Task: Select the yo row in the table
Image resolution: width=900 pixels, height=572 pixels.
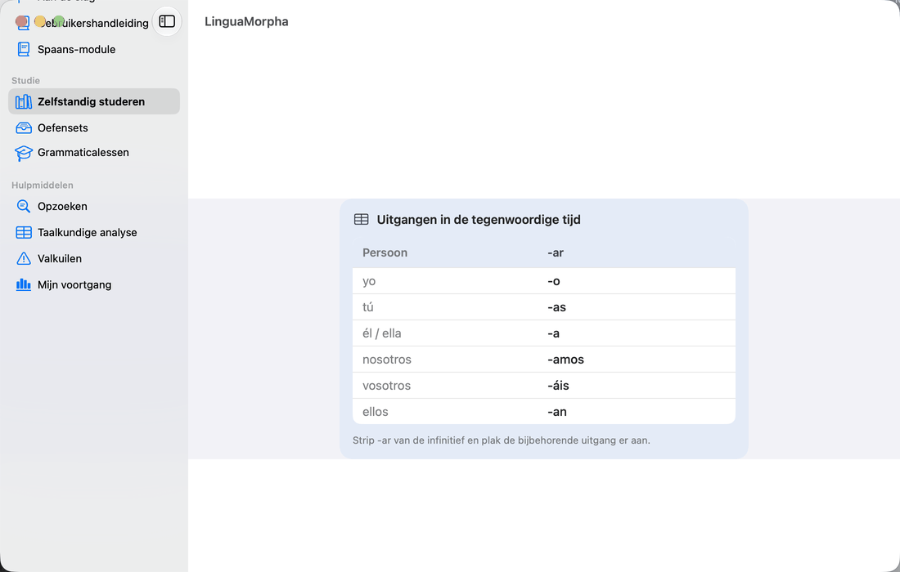Action: coord(543,281)
